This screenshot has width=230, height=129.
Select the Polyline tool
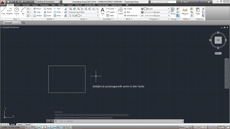pyautogui.click(x=10, y=11)
